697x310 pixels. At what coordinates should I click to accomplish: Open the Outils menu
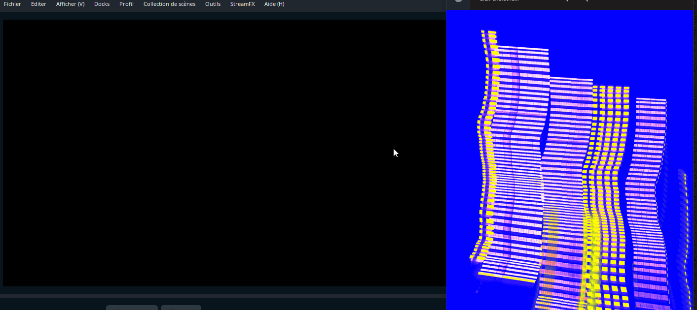(x=213, y=4)
